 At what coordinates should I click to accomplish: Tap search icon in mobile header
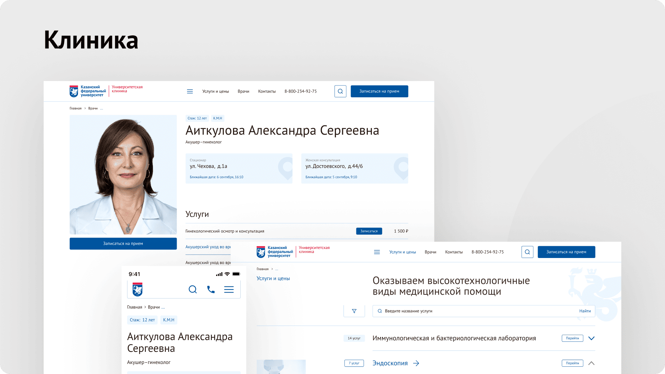[x=193, y=290]
